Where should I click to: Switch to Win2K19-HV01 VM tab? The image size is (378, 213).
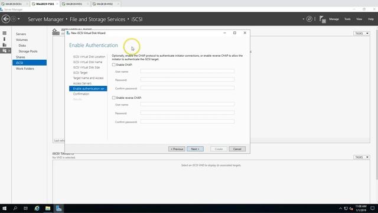tap(74, 4)
